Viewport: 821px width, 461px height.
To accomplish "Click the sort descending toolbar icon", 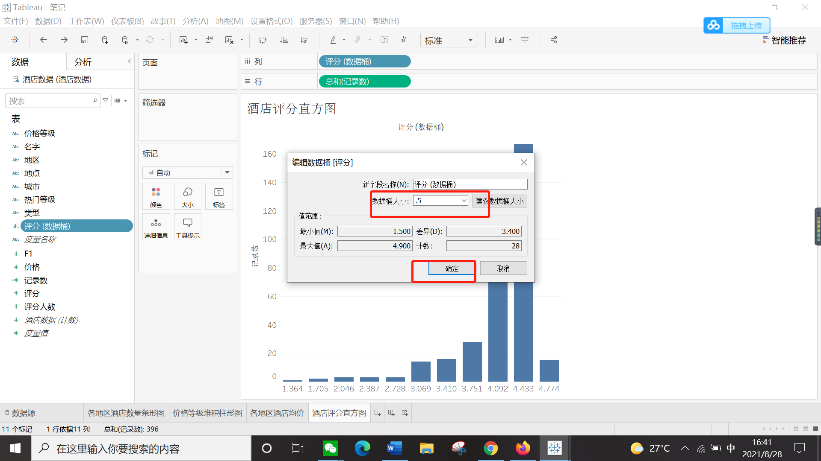I will [304, 40].
